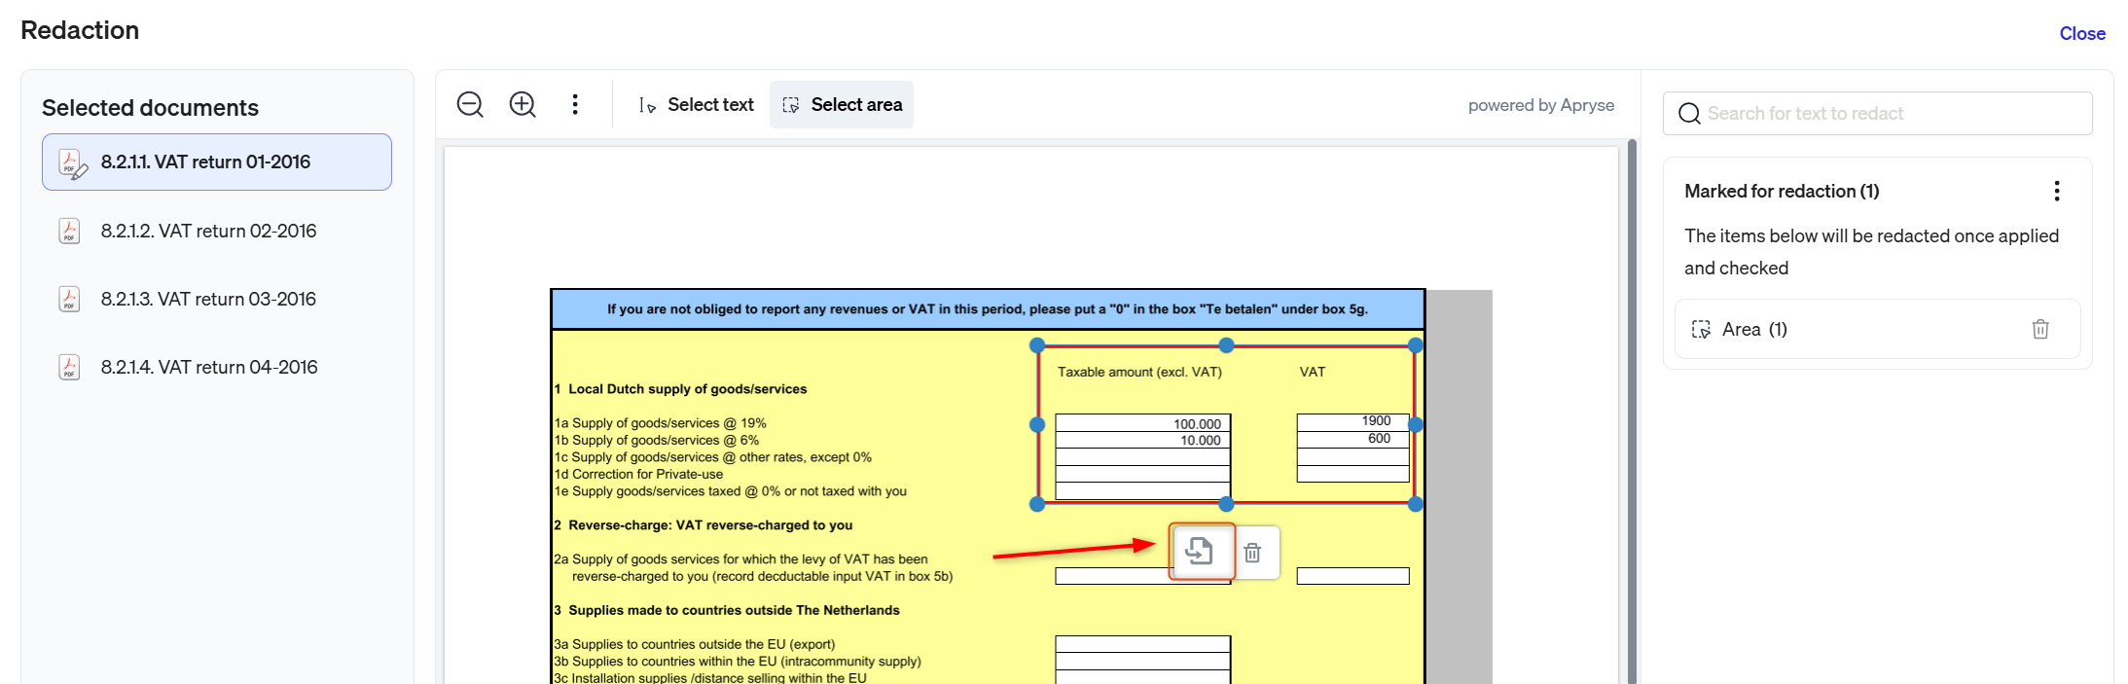This screenshot has height=684, width=2128.
Task: Click the empty box for line 2a taxable amount
Action: 1143,576
